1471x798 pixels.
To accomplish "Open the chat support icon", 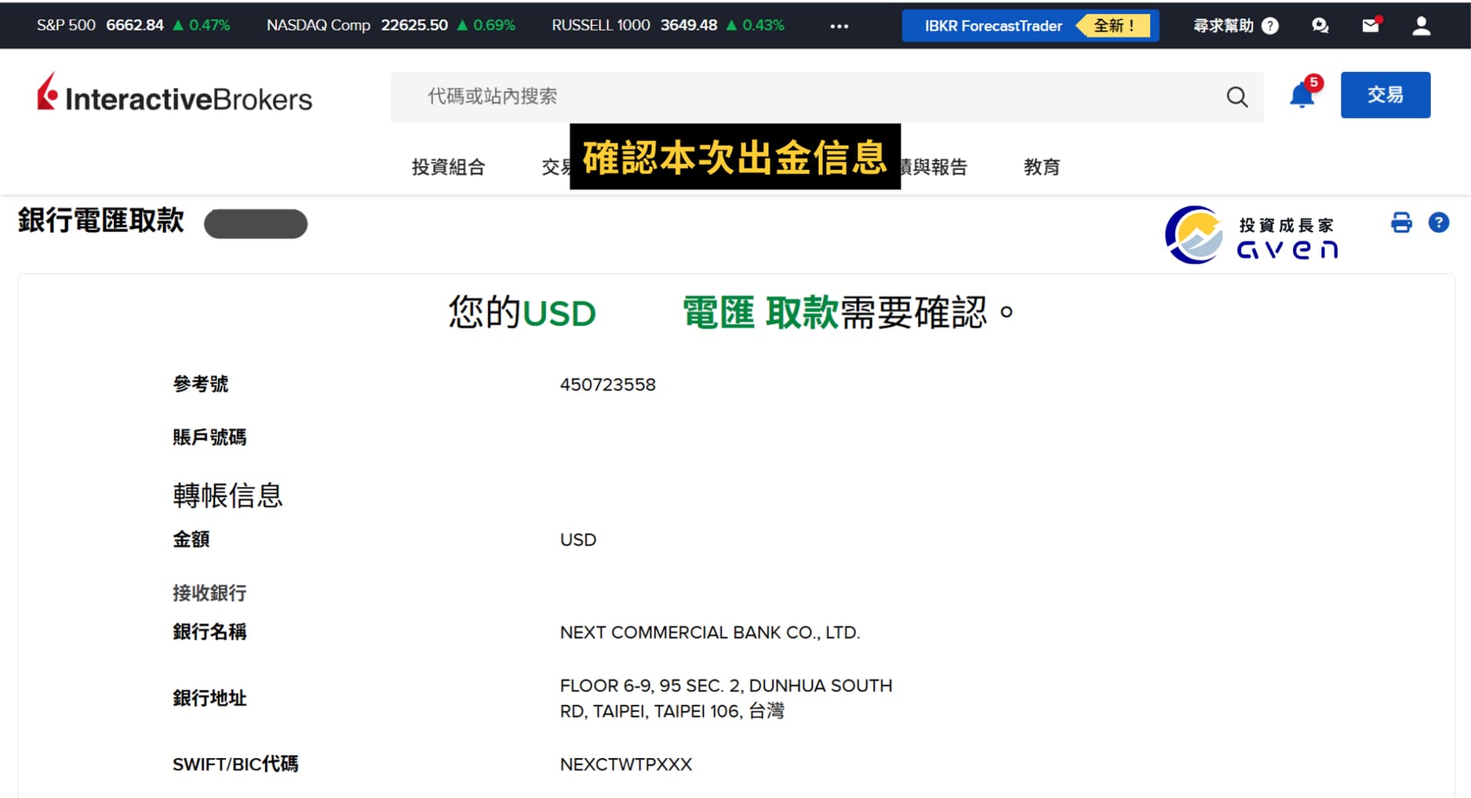I will (1320, 26).
